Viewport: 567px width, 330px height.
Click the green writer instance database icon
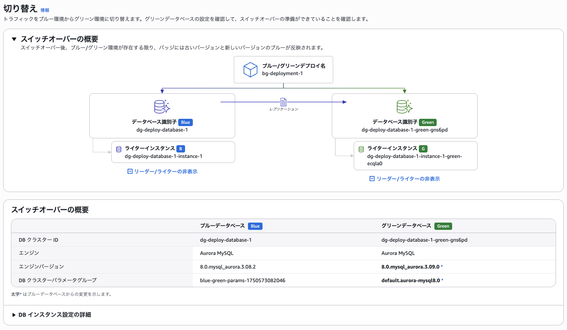[361, 149]
